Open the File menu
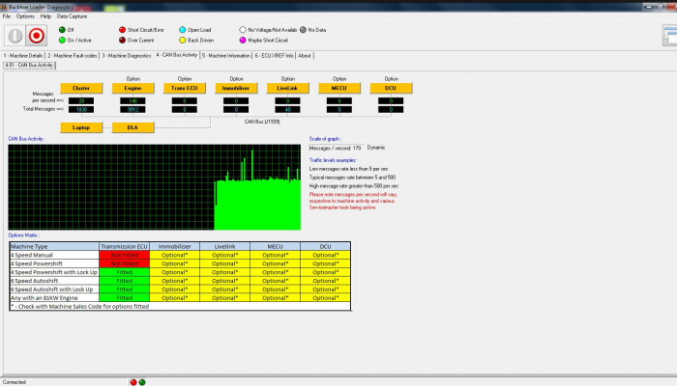 [7, 16]
